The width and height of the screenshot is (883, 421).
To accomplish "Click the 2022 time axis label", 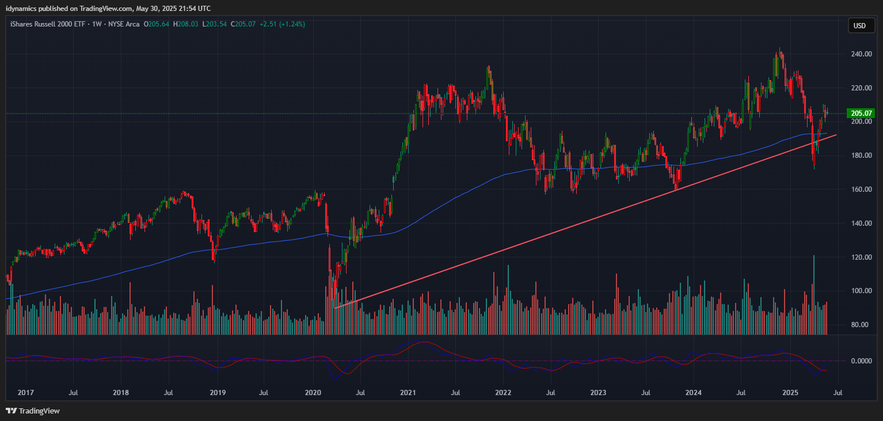I will [503, 393].
